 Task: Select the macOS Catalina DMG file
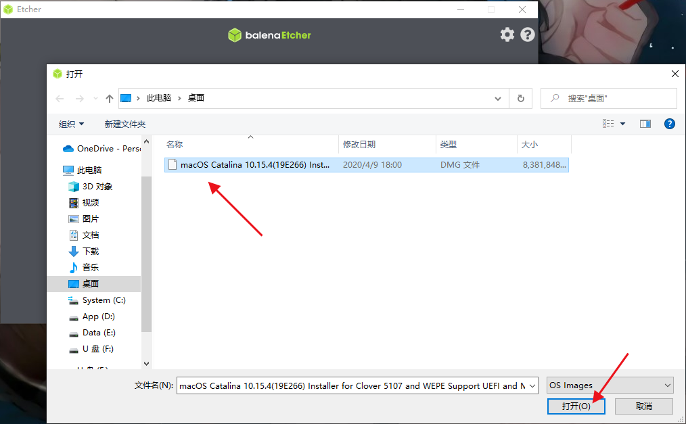point(254,164)
